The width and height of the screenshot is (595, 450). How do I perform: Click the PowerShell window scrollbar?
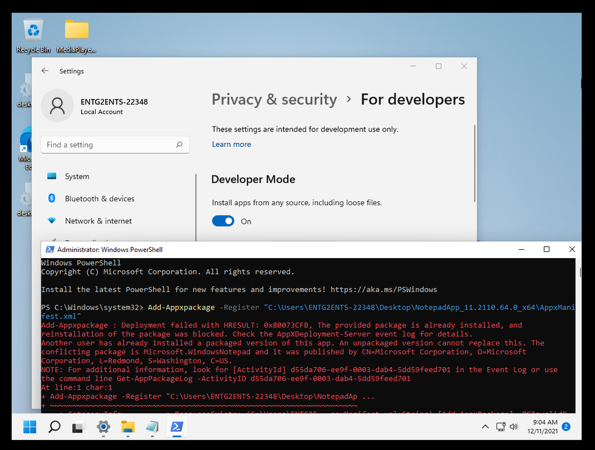(579, 272)
